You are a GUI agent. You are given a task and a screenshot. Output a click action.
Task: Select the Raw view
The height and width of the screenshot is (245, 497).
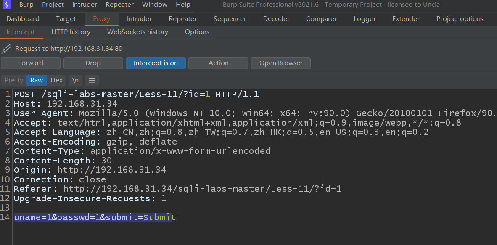[37, 81]
